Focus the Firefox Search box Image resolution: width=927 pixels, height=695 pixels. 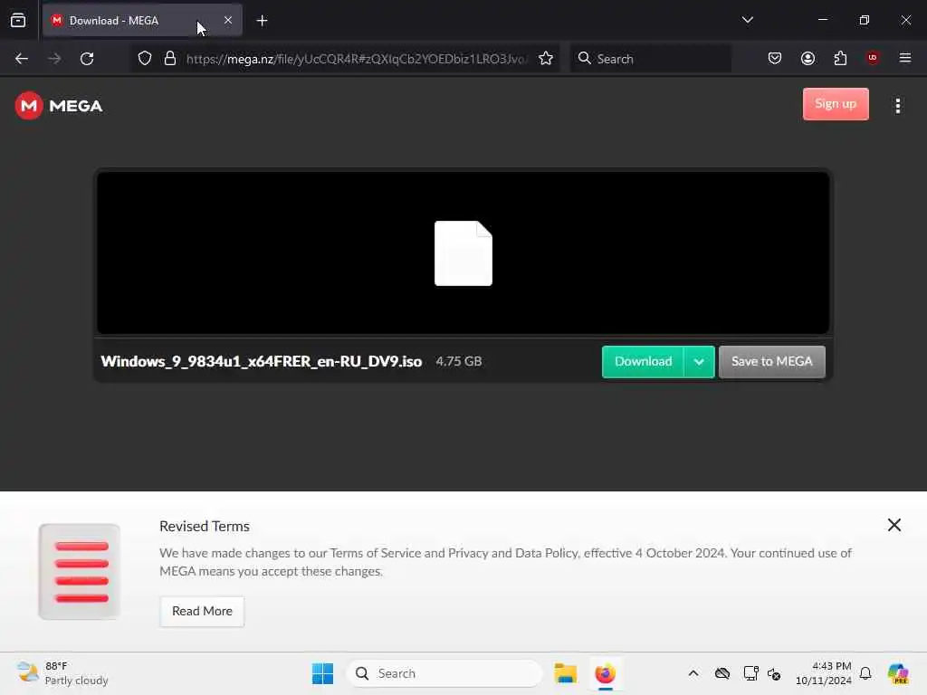click(650, 59)
